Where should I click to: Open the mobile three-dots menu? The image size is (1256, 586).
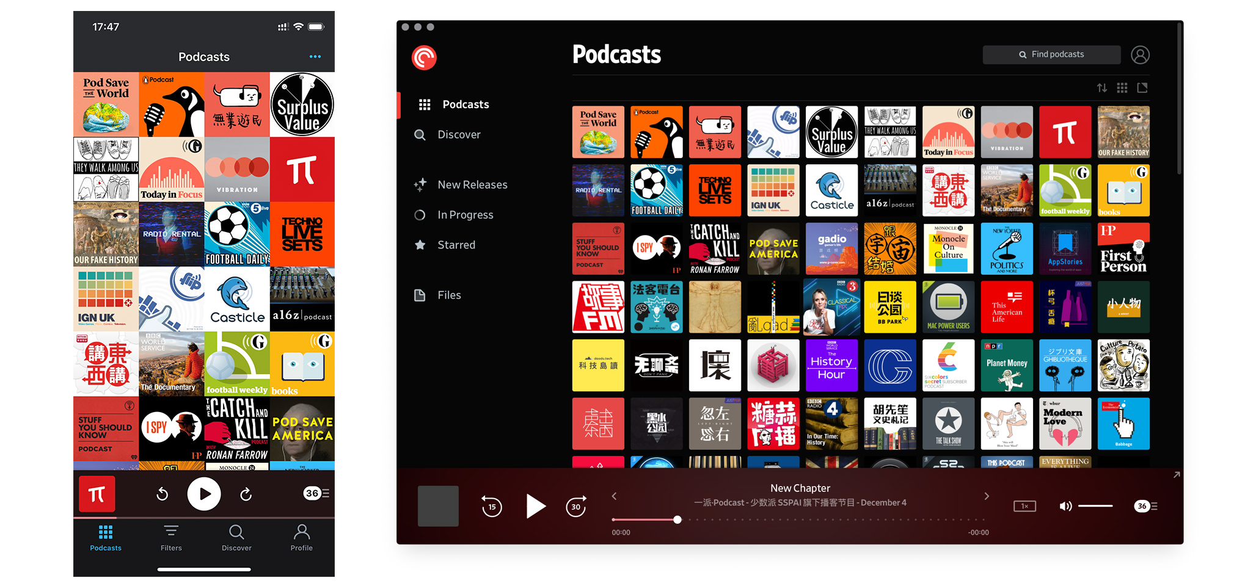click(x=315, y=57)
